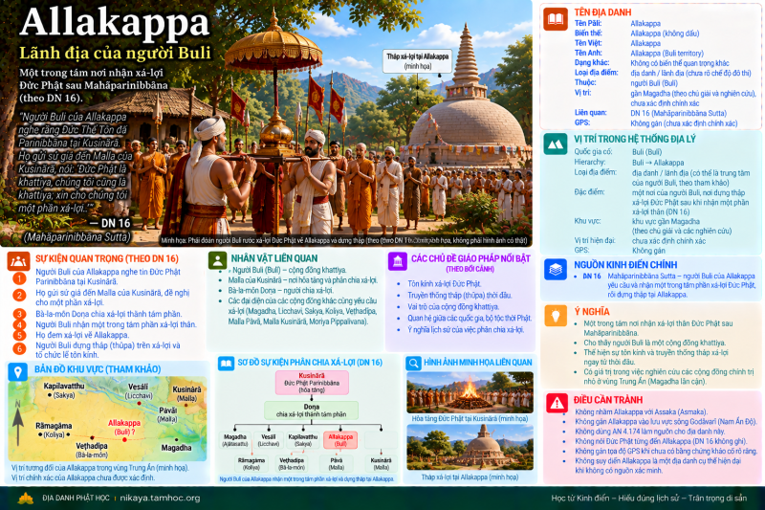Click the large 'Allakappa' main title
The height and width of the screenshot is (510, 765).
click(115, 23)
